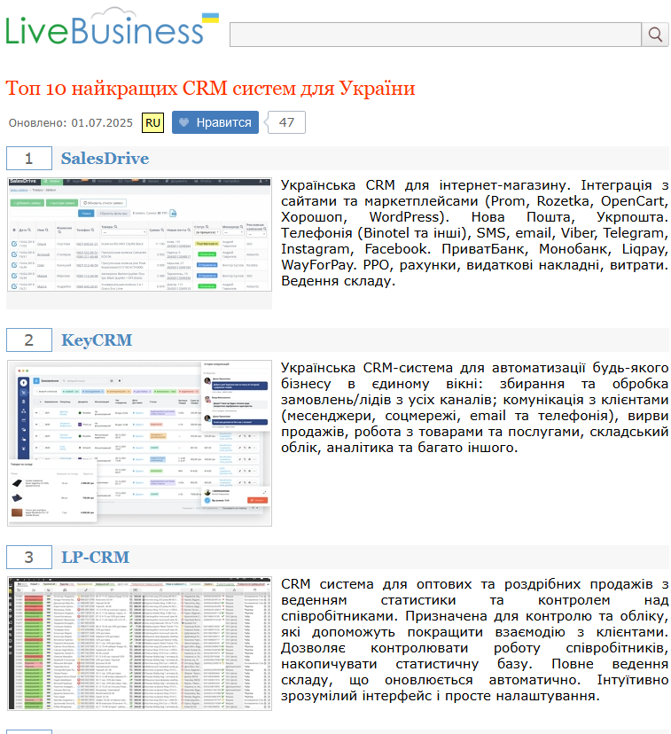Image resolution: width=671 pixels, height=734 pixels.
Task: Click the Нравится like button
Action: coord(215,122)
